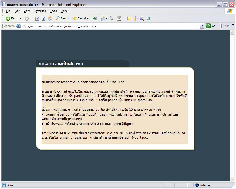Click the Internet zone globe icon
This screenshot has height=189, width=236.
point(197,185)
